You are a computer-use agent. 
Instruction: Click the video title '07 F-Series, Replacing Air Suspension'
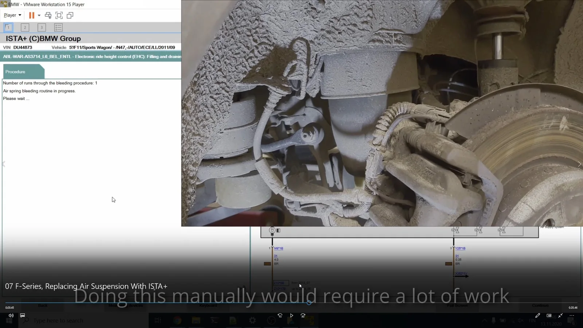(86, 286)
